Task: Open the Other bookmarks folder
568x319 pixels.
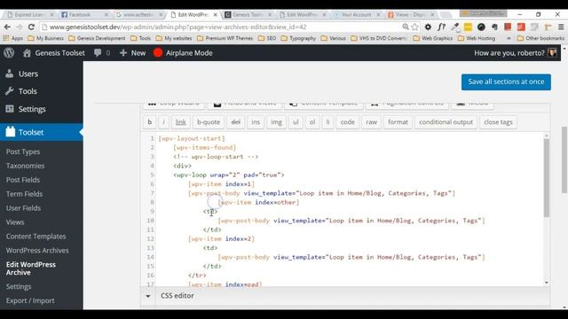Action: click(540, 38)
